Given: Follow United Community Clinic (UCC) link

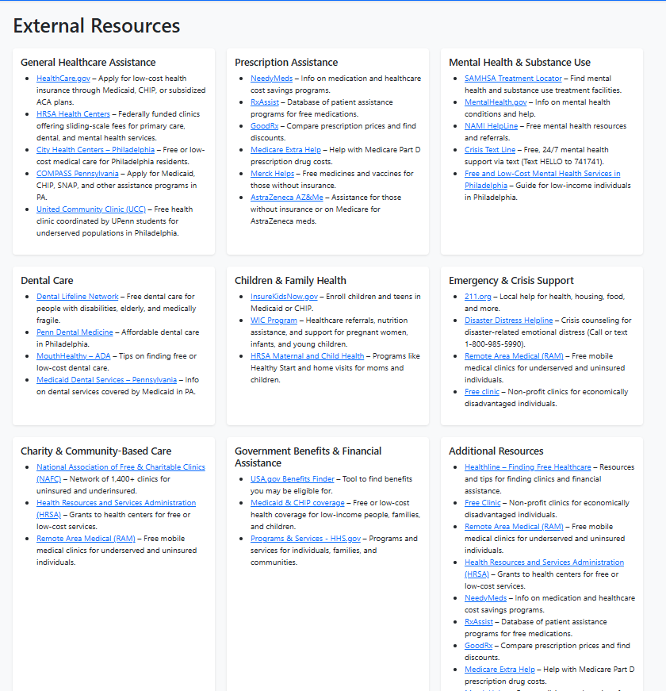Looking at the screenshot, I should pyautogui.click(x=91, y=209).
